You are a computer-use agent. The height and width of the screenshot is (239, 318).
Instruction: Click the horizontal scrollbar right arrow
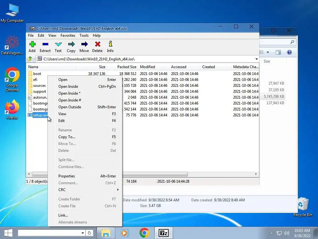(256, 174)
